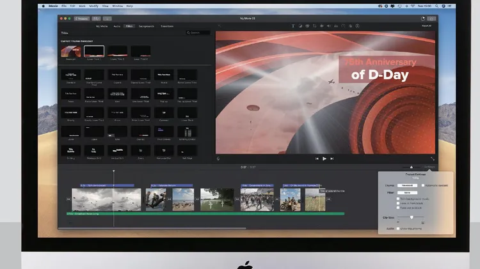
Task: Switch to the Transitions tab
Action: pyautogui.click(x=167, y=26)
